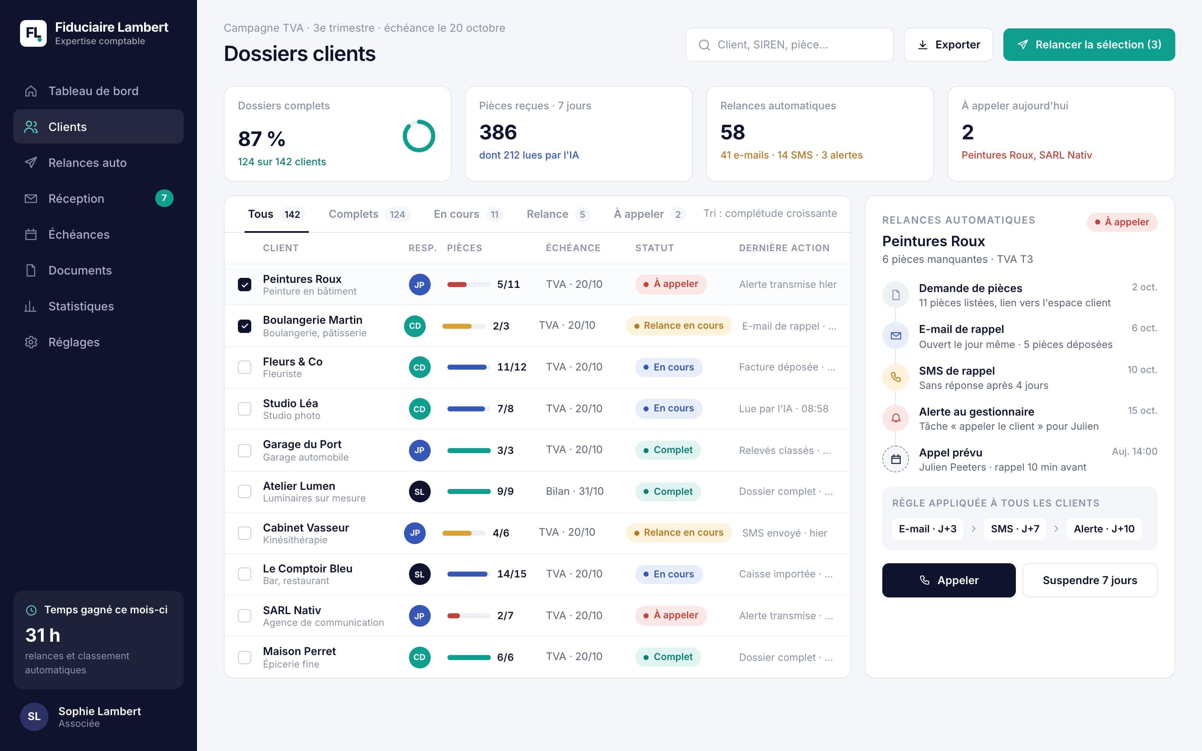The width and height of the screenshot is (1202, 751).
Task: Check the Atelier Lumen checkbox
Action: tap(245, 491)
